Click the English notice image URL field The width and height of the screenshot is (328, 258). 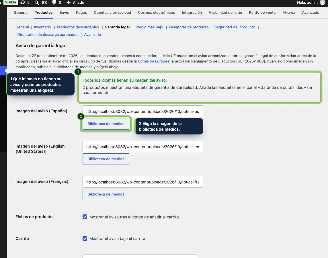(143, 146)
